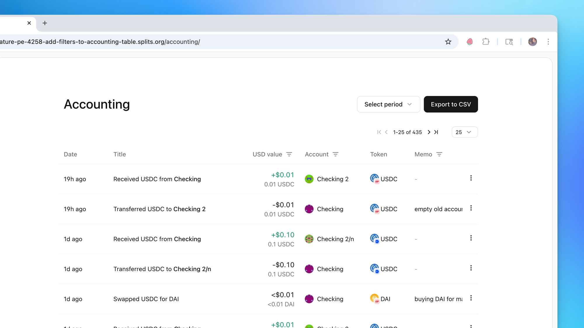Image resolution: width=584 pixels, height=328 pixels.
Task: Click the browser address bar URL
Action: [x=99, y=42]
